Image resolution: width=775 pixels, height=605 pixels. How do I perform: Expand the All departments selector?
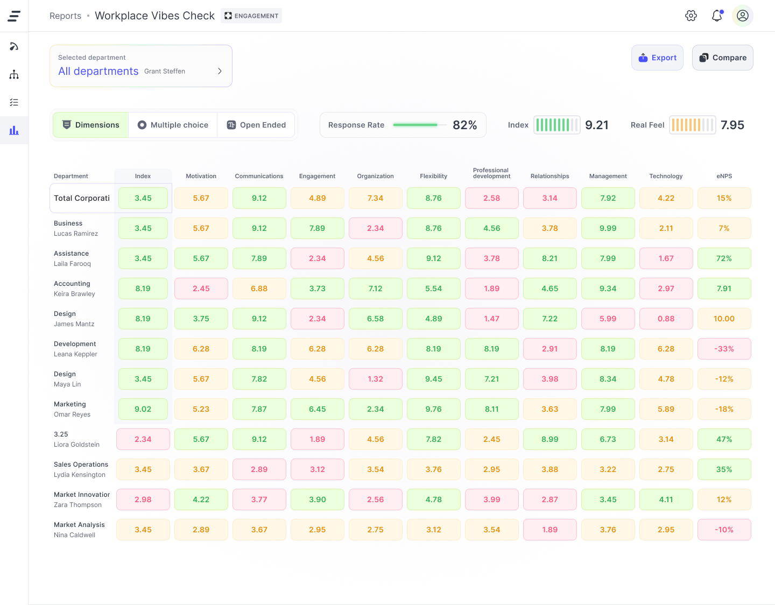tap(98, 71)
